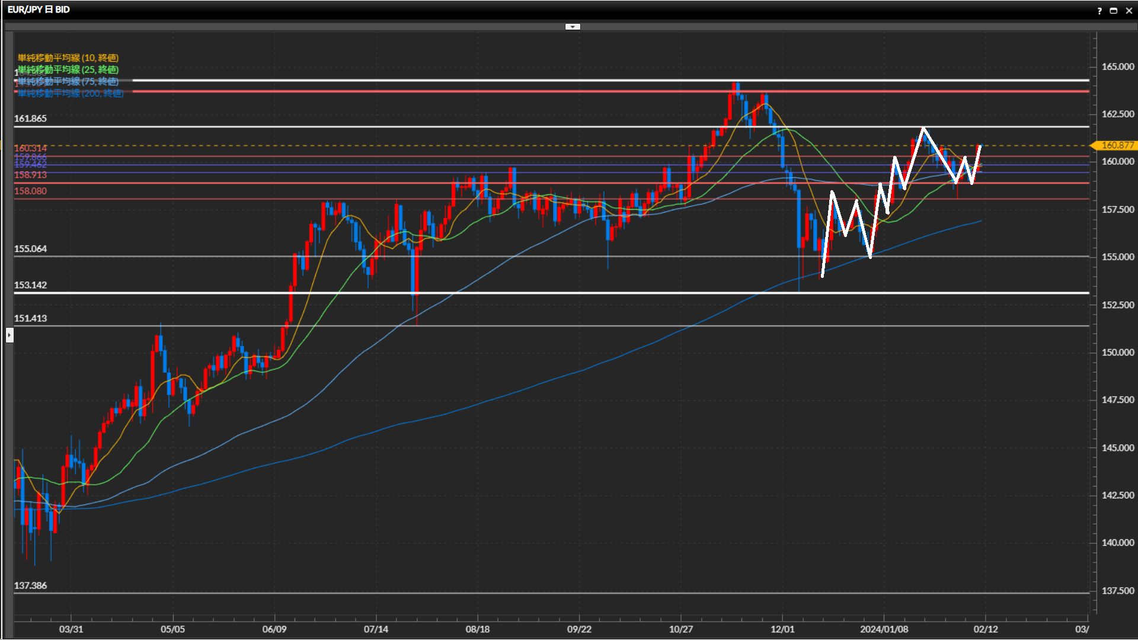The height and width of the screenshot is (640, 1138).
Task: Select the 10-period moving average label
Action: [x=68, y=57]
